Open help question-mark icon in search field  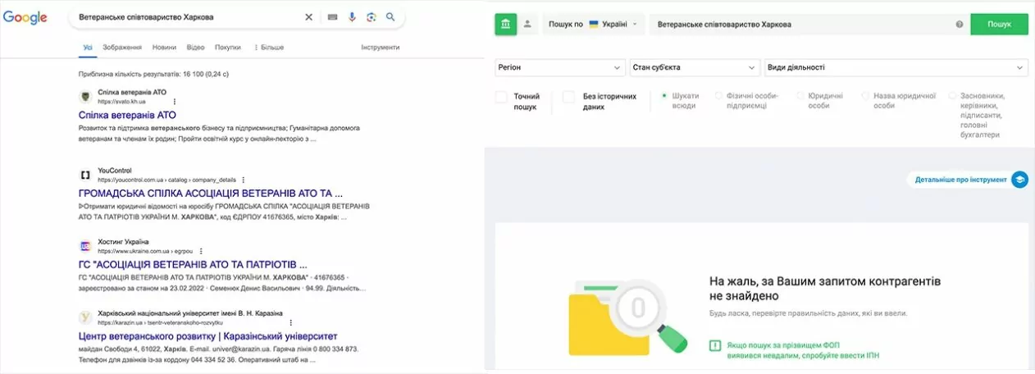coord(960,25)
